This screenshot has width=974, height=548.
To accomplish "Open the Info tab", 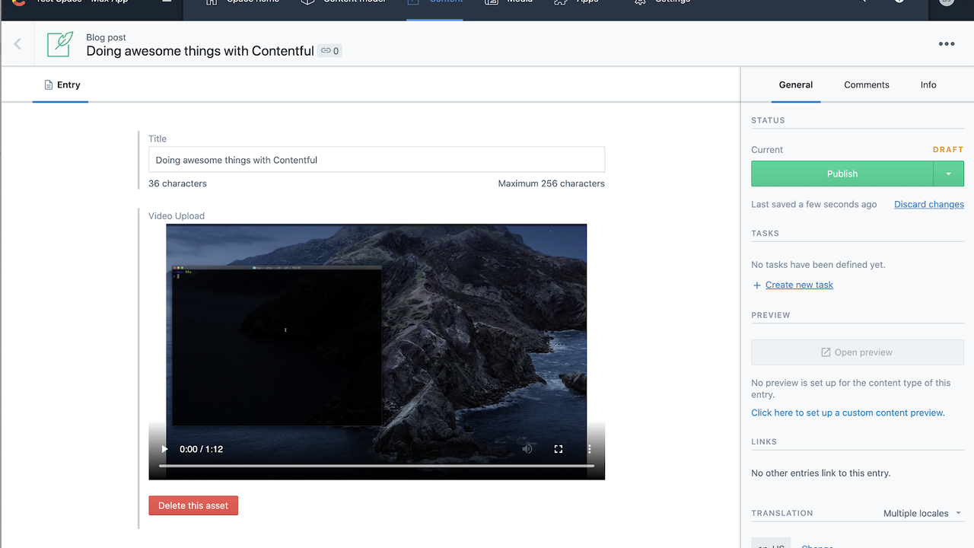I will (x=928, y=85).
